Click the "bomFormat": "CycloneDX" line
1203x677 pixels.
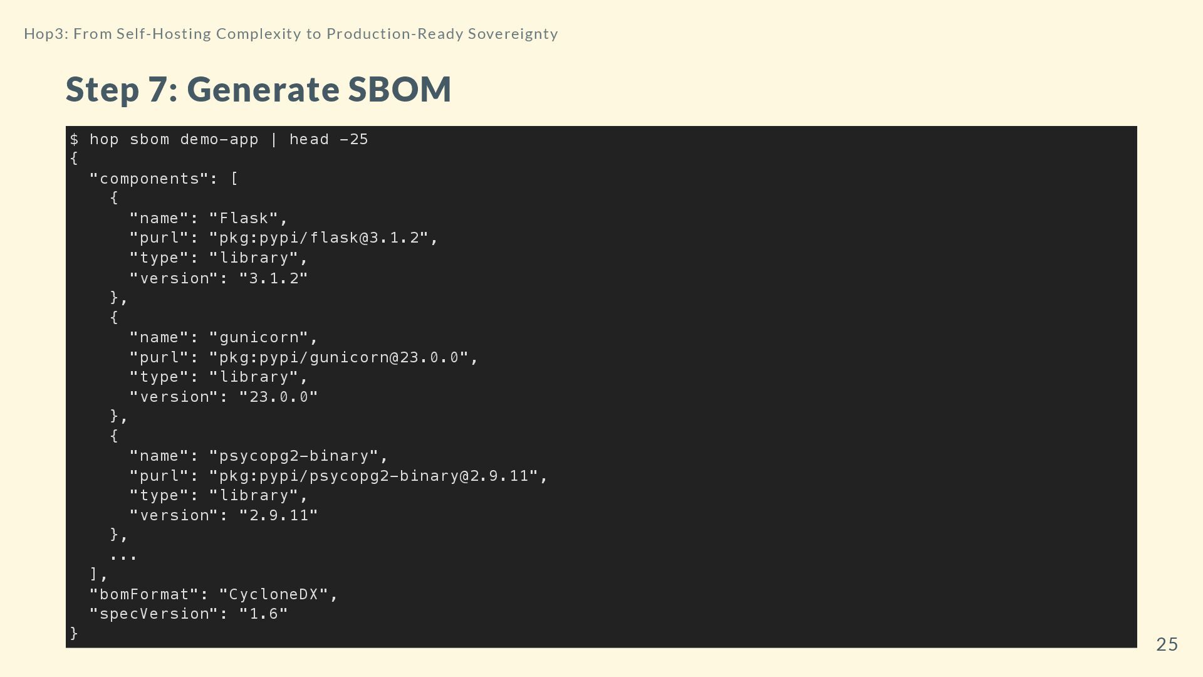click(214, 594)
